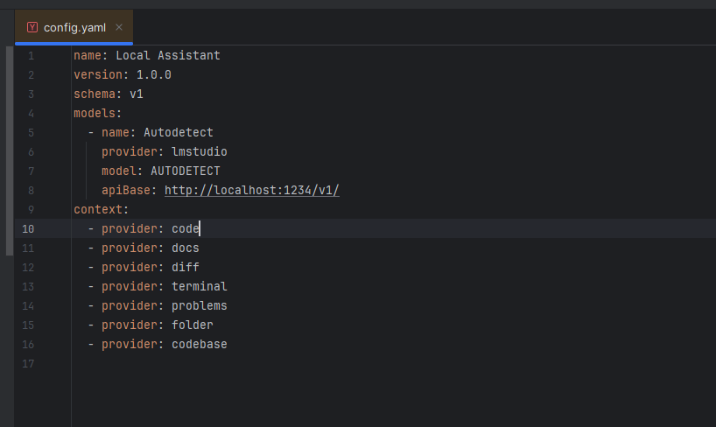Select the config.yaml editor tab
The image size is (716, 427).
click(74, 27)
